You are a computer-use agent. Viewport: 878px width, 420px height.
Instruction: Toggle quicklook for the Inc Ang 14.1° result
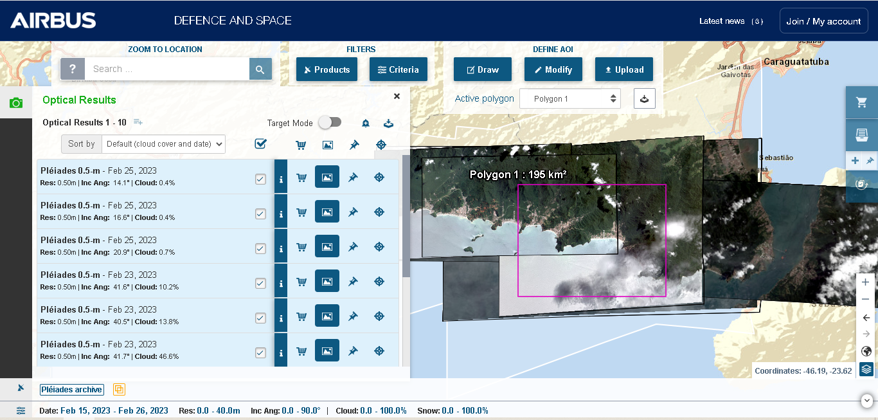coord(327,177)
